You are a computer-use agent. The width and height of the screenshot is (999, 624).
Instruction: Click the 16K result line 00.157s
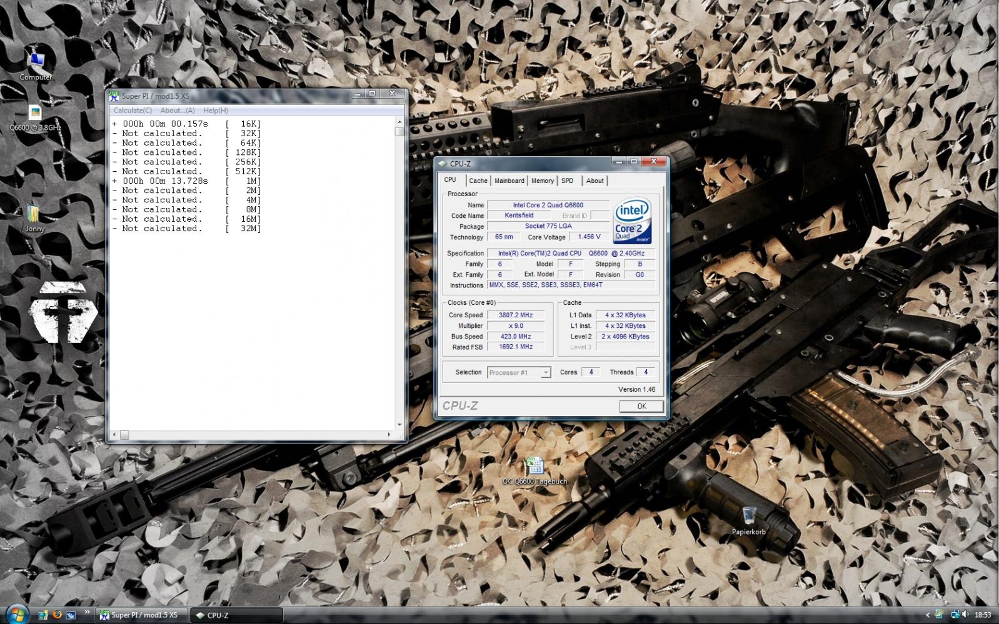pos(187,124)
